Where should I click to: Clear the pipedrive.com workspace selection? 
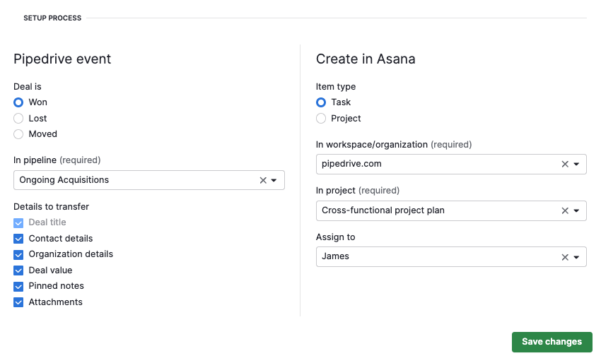click(565, 164)
